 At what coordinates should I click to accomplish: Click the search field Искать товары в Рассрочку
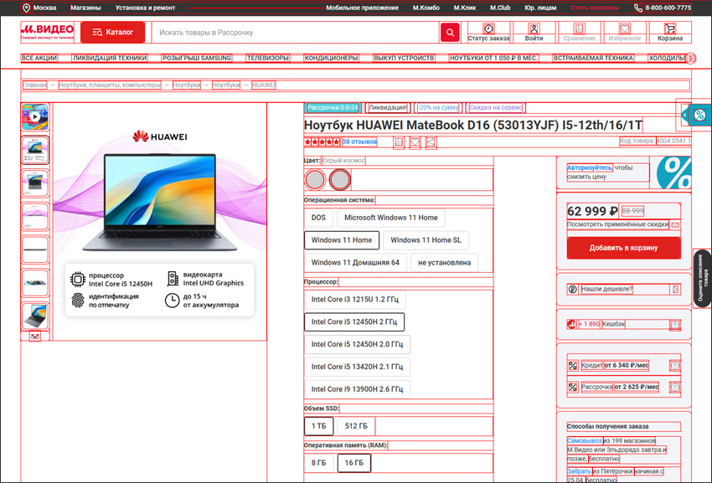[296, 33]
